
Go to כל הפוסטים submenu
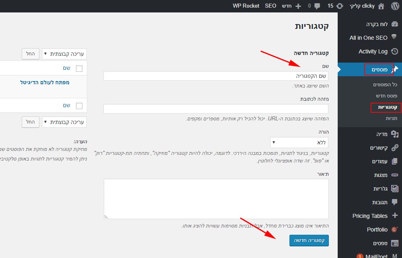(x=385, y=85)
